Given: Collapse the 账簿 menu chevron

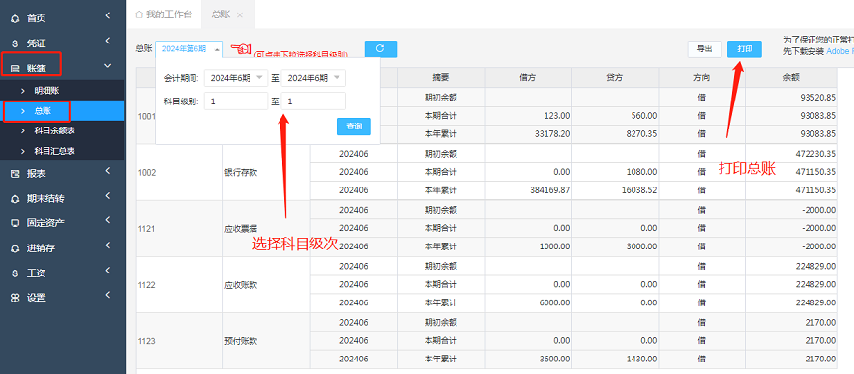Looking at the screenshot, I should (108, 66).
